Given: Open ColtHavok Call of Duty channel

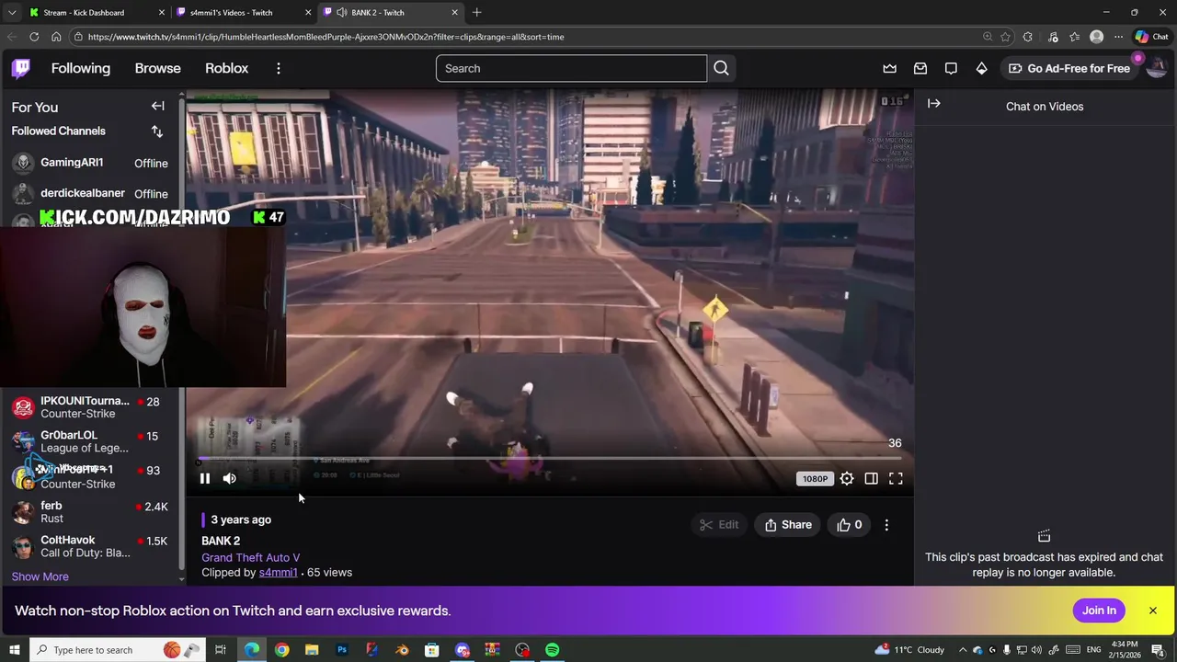Looking at the screenshot, I should click(x=89, y=546).
